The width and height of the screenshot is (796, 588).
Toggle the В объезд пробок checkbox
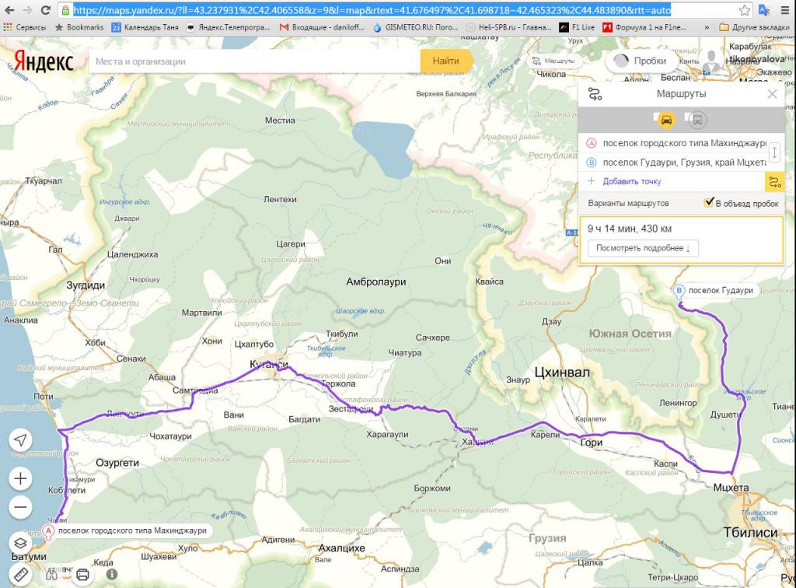point(709,202)
